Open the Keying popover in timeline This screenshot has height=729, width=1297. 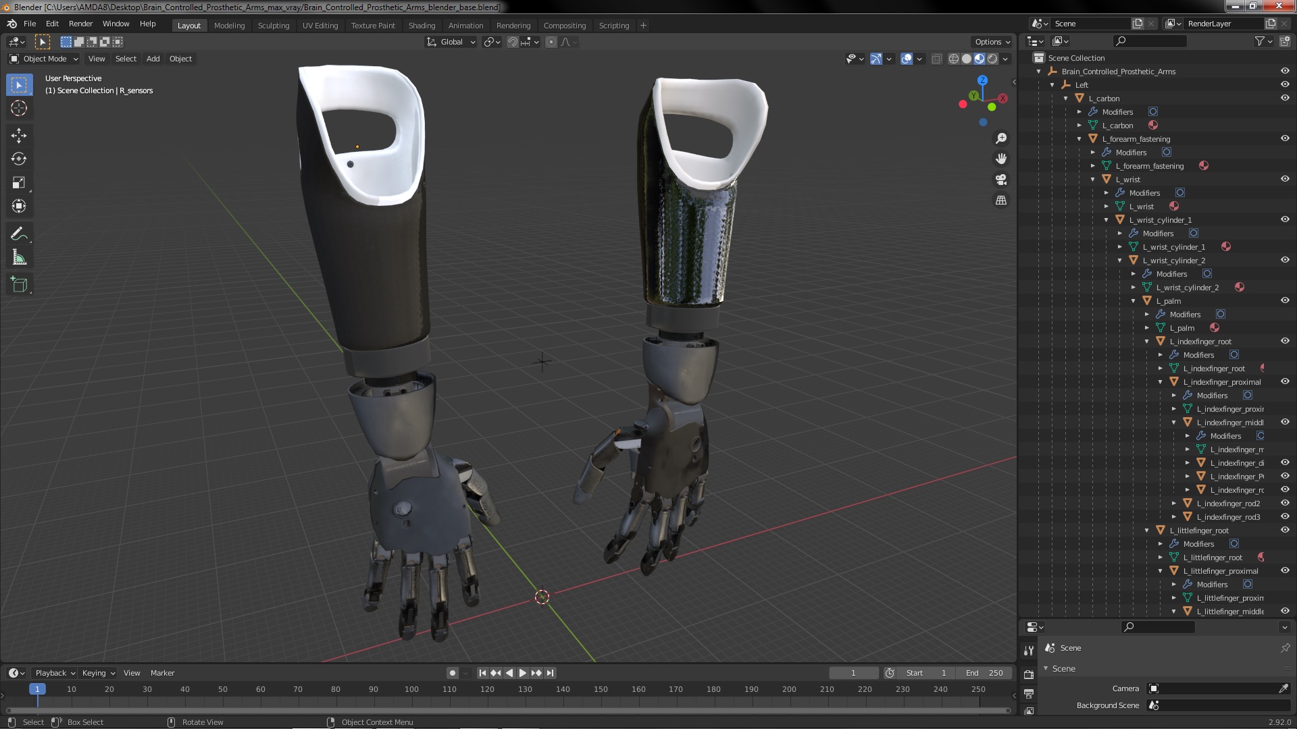coord(98,673)
